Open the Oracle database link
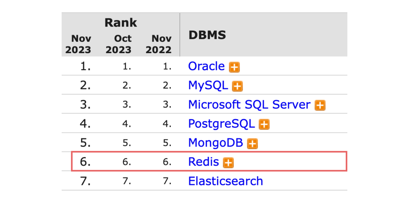The image size is (405, 211). (x=206, y=66)
